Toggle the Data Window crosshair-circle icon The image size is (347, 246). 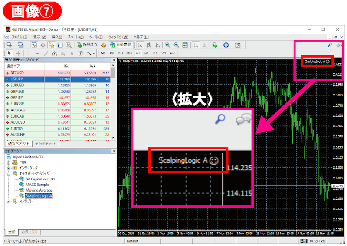coord(43,45)
